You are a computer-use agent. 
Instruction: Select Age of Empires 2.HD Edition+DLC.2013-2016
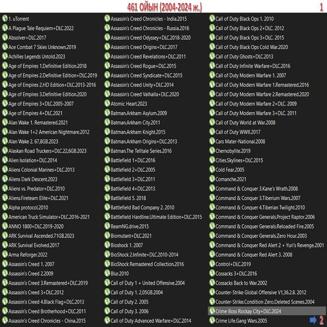52,85
